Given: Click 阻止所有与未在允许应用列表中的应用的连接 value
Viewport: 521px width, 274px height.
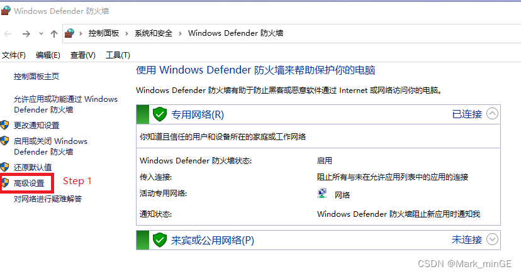Looking at the screenshot, I should coord(393,177).
